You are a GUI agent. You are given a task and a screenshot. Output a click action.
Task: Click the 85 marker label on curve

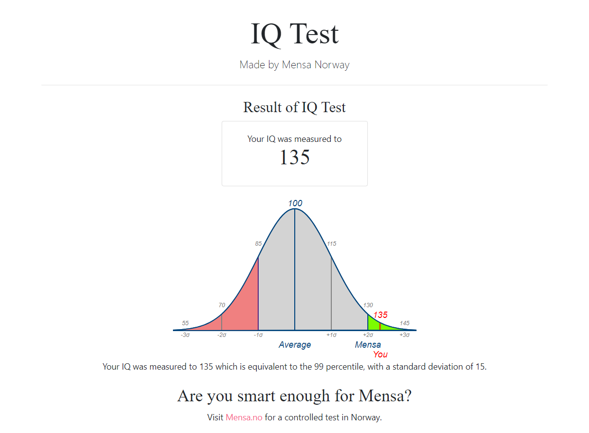point(258,244)
